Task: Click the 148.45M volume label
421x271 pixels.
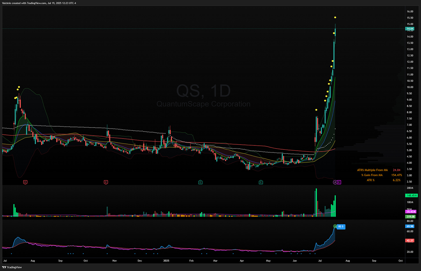Action: tap(411, 195)
